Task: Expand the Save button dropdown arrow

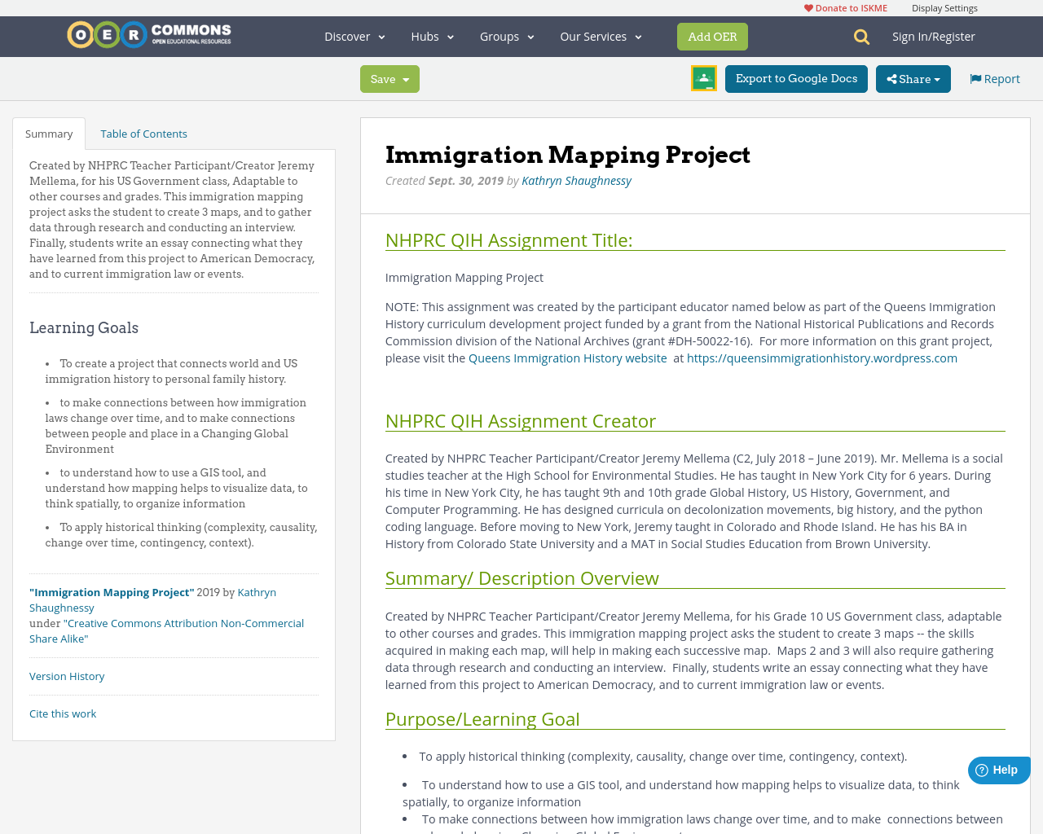Action: click(406, 77)
